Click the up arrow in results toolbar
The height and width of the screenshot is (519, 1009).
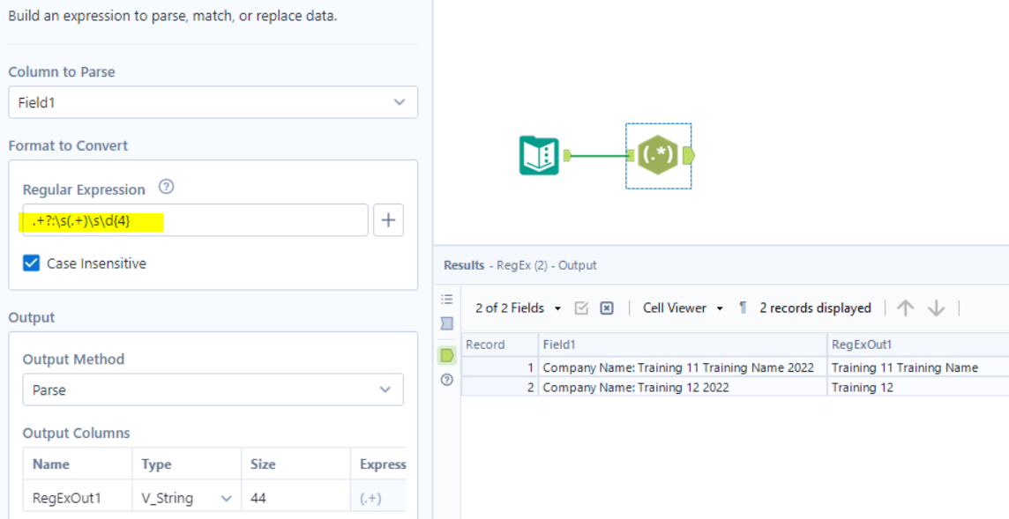pos(905,308)
